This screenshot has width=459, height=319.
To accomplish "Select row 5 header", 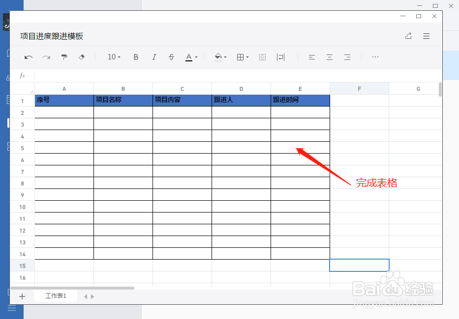I will pos(22,148).
